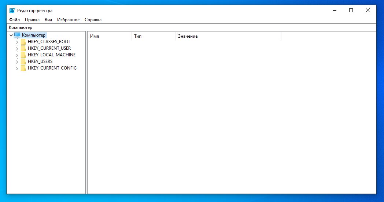Click the Имя column header
This screenshot has height=202, width=384.
click(x=110, y=36)
